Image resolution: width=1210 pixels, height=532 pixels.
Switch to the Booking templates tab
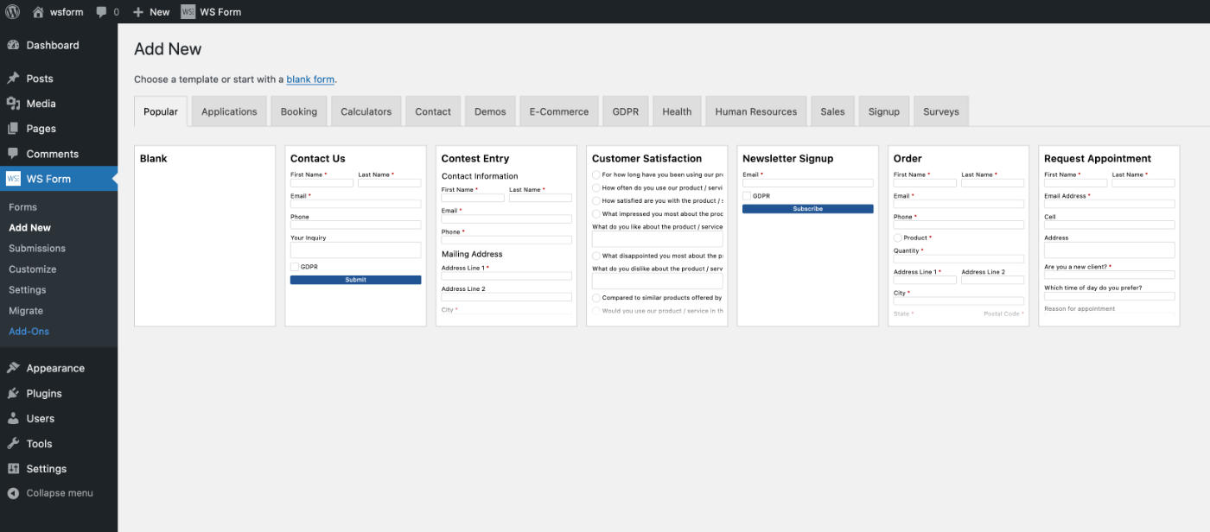[x=298, y=111]
